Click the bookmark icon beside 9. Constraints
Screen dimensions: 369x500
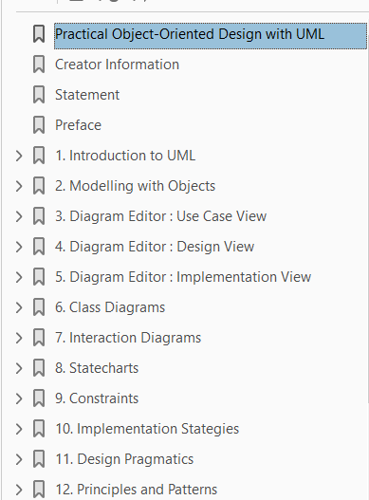pos(39,398)
